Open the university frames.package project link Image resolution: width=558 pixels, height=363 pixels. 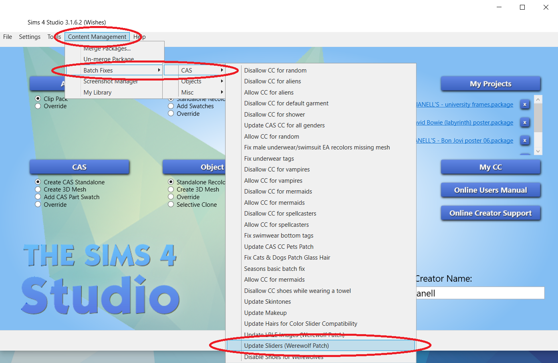coord(465,105)
